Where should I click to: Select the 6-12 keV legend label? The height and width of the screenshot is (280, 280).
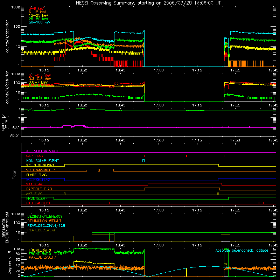37,12
